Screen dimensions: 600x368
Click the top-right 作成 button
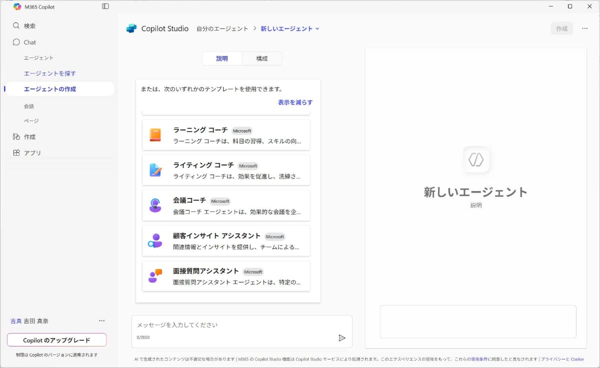point(562,28)
